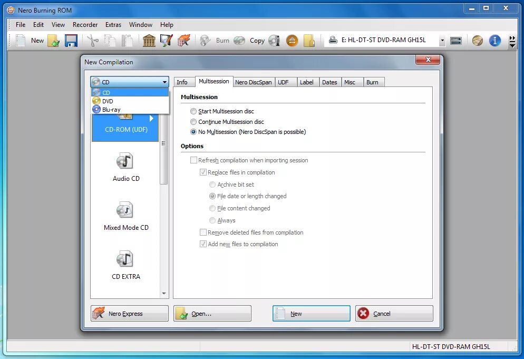Open an existing compilation via toolbar folder icon

(53, 41)
